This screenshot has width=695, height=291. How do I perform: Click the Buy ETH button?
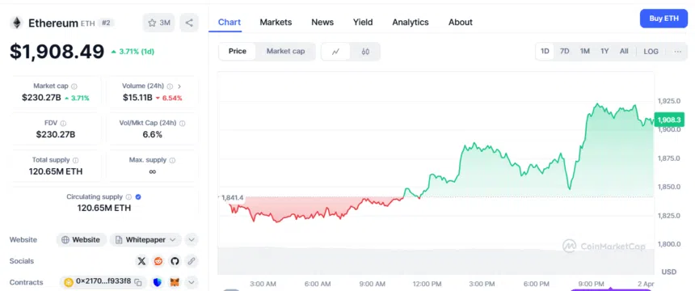663,19
